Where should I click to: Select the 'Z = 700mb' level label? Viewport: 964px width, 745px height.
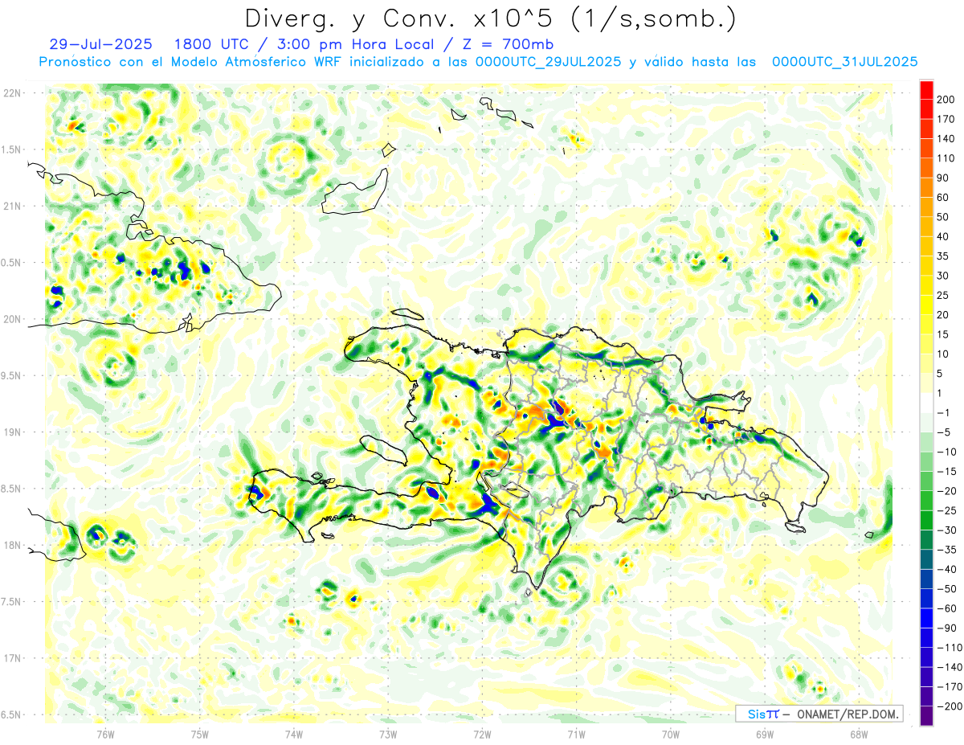(509, 44)
